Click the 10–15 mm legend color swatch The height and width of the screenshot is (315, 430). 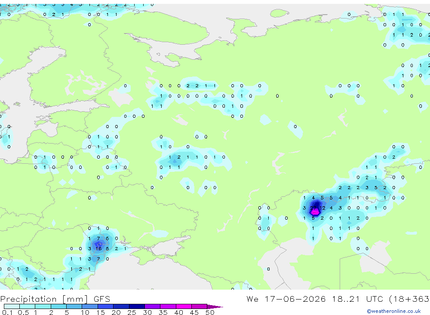point(90,306)
